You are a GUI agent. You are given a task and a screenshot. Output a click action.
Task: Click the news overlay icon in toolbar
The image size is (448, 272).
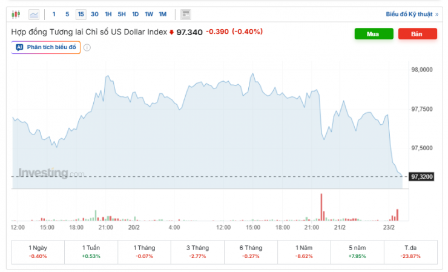tap(185, 14)
